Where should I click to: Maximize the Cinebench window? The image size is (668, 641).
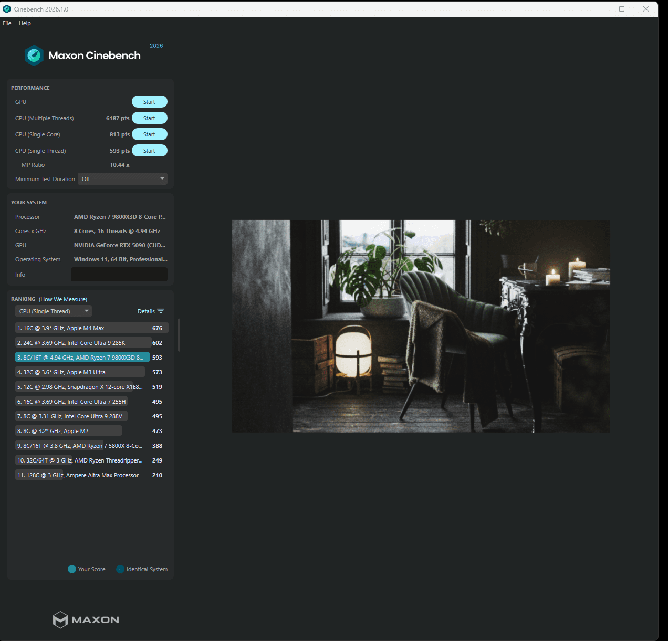click(x=622, y=9)
